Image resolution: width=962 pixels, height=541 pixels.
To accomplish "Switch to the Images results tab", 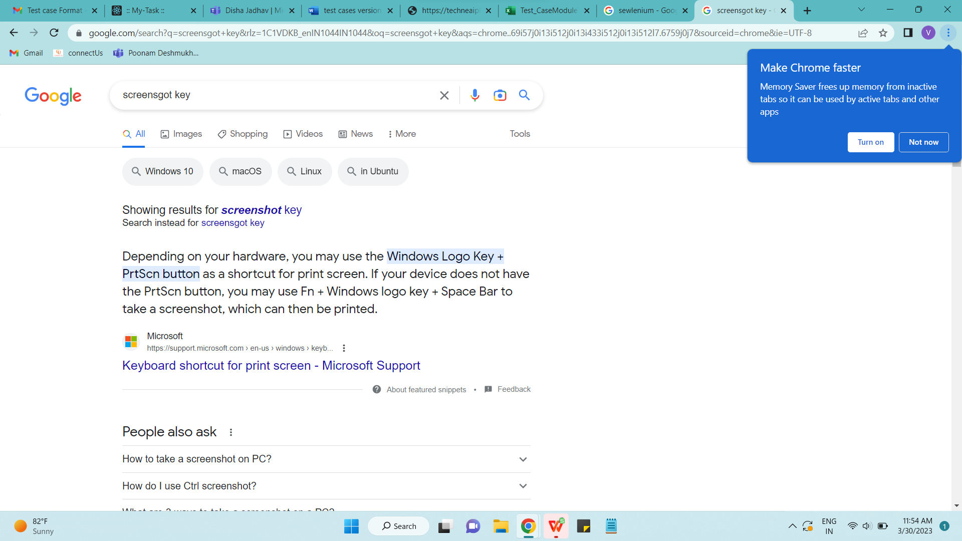I will (181, 134).
